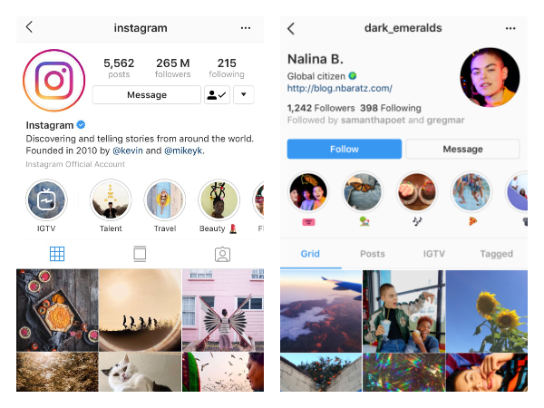Open the Beauty story highlight
This screenshot has height=408, width=544.
point(219,200)
